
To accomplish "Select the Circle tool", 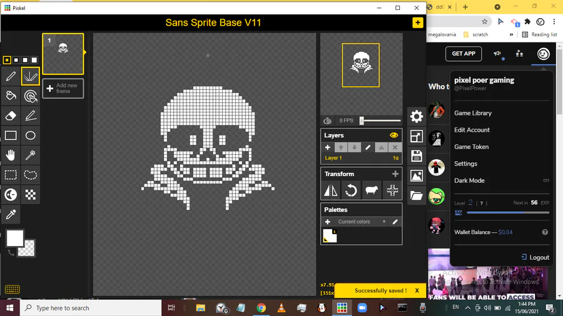I will (31, 136).
